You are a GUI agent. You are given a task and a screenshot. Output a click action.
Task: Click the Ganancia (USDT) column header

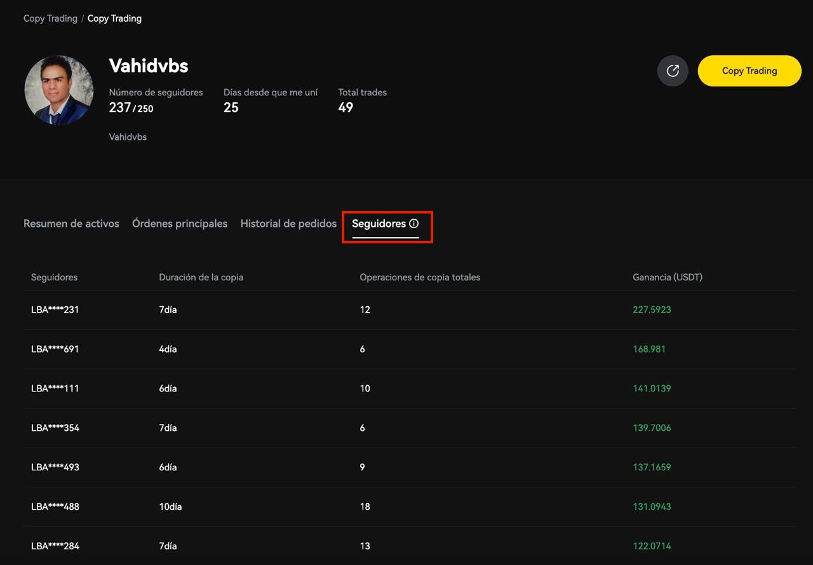point(668,277)
